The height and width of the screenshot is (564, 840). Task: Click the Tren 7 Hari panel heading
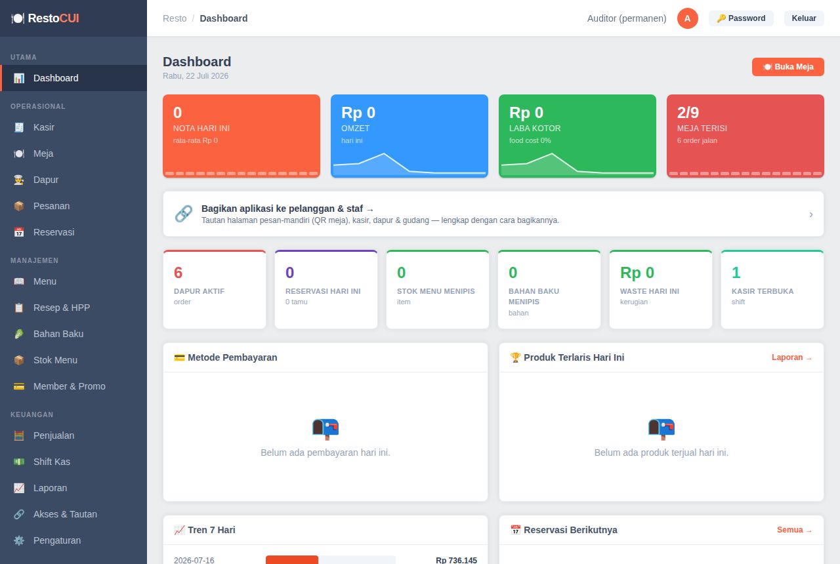point(205,530)
